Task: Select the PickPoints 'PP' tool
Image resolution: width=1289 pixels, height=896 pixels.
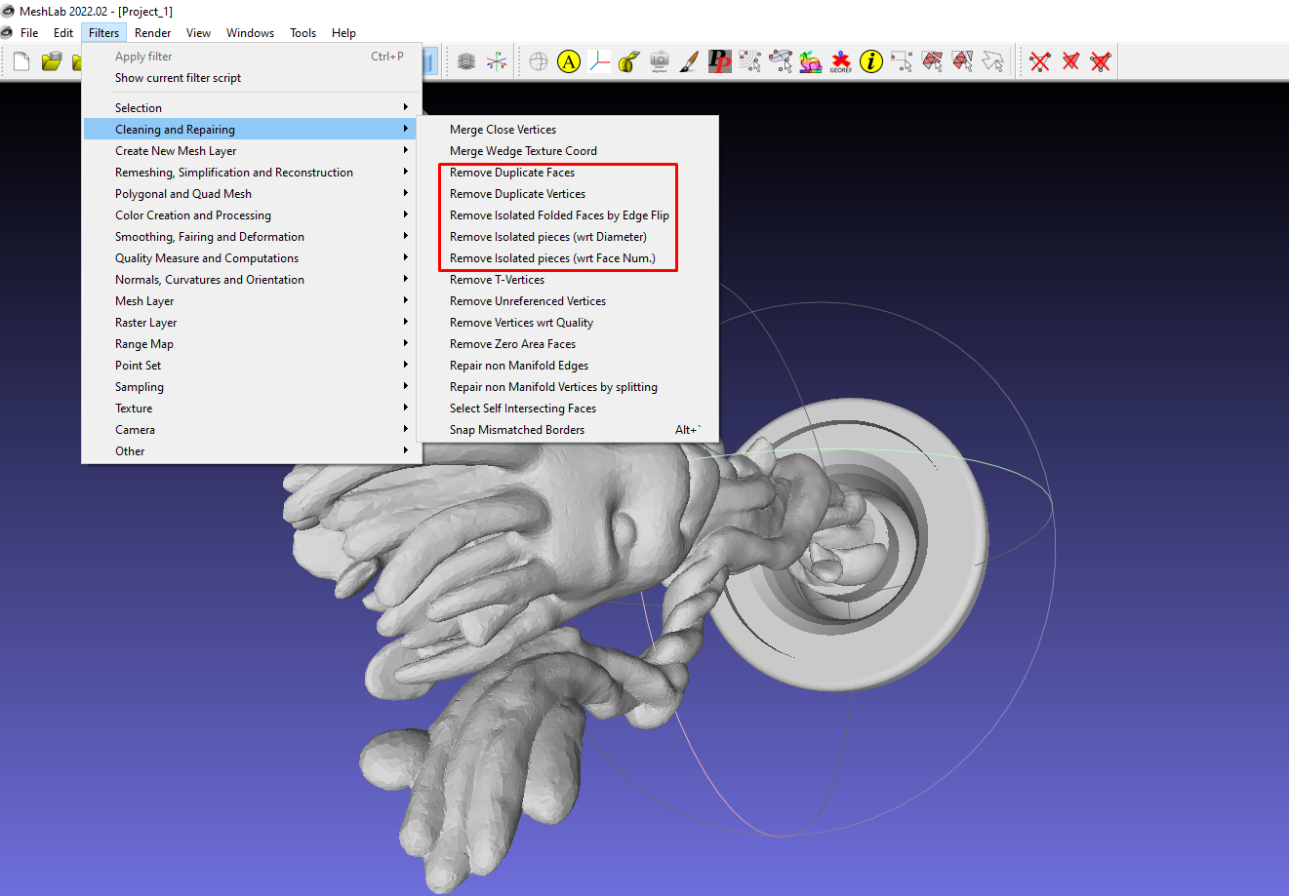Action: click(720, 62)
